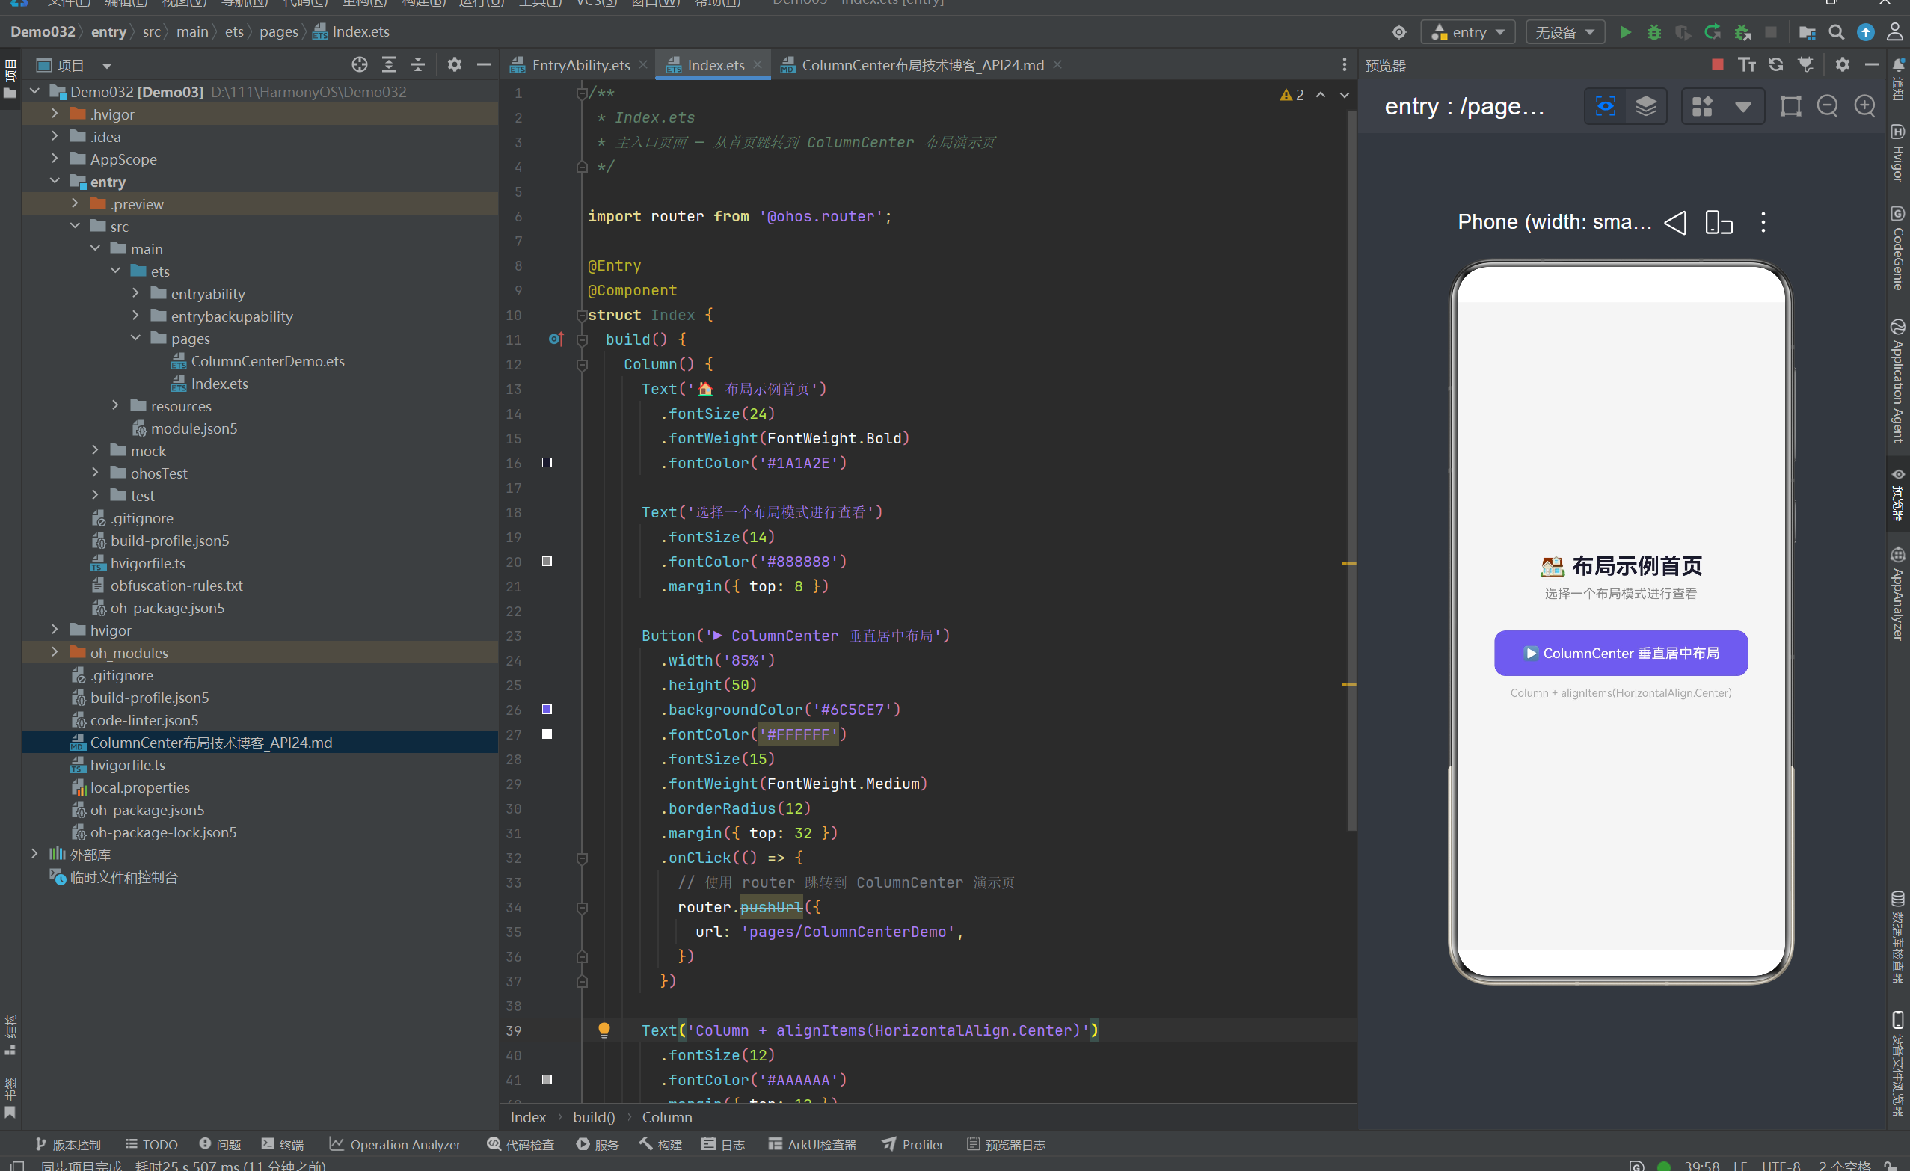Select ColumnCenterDemo.ets in project tree
The image size is (1910, 1171).
(x=268, y=361)
